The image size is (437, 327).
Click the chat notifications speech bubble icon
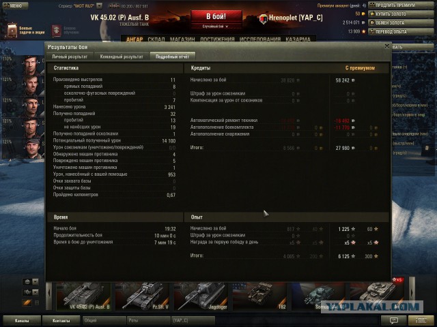point(393,321)
